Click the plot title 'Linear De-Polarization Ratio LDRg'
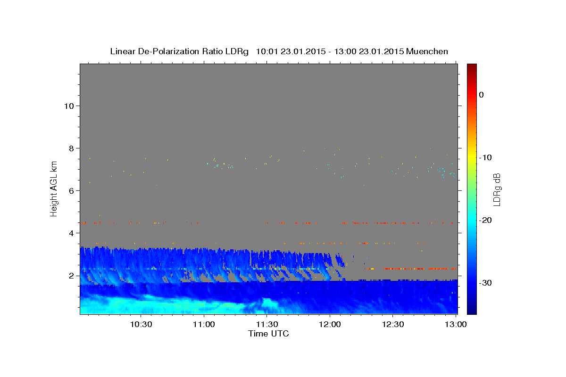The width and height of the screenshot is (566, 377). 179,51
